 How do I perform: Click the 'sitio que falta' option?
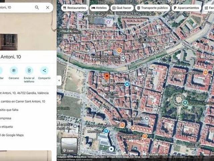click(9, 110)
